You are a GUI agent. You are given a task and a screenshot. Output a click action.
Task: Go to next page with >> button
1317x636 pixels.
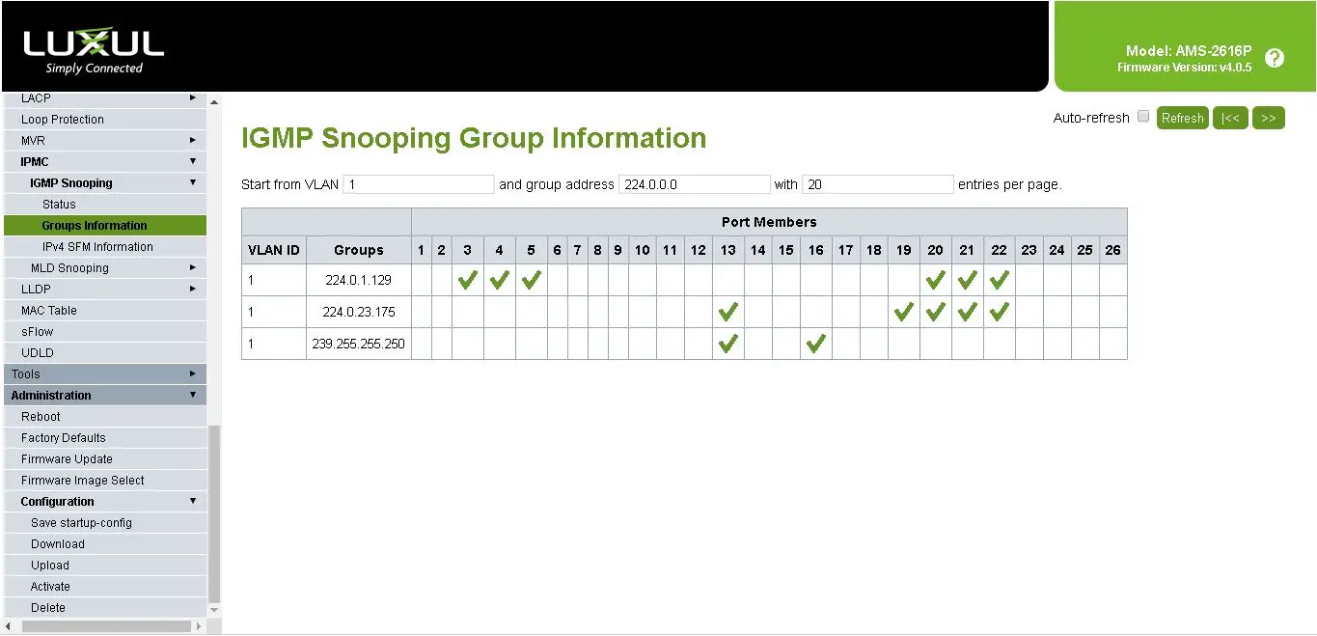[1268, 118]
